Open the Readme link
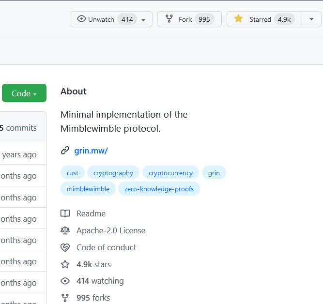This screenshot has width=323, height=304. pyautogui.click(x=91, y=213)
